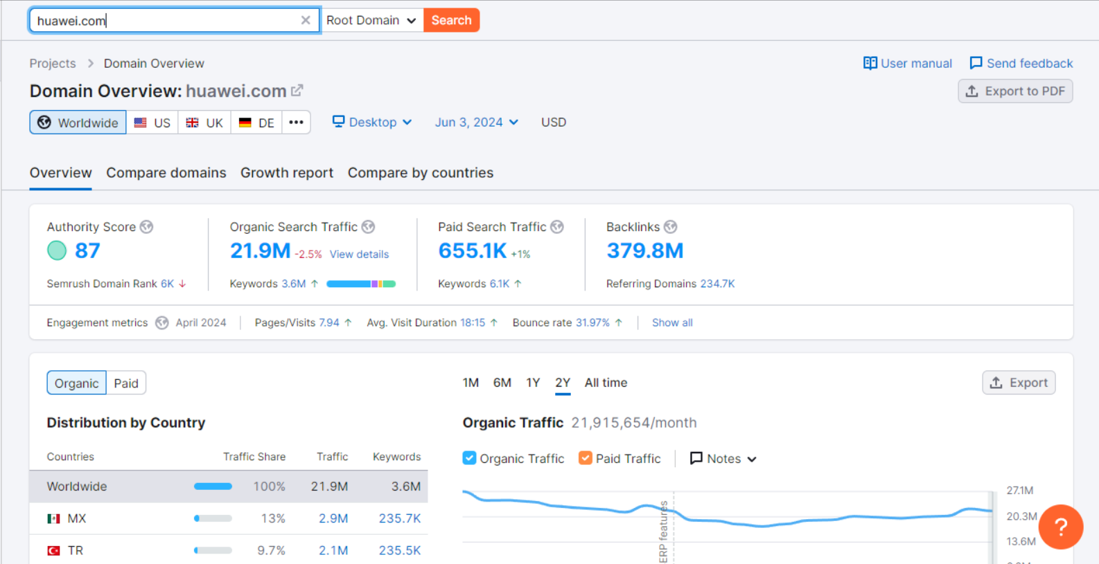Viewport: 1099px width, 564px height.
Task: Select the 6M time range
Action: tap(502, 383)
